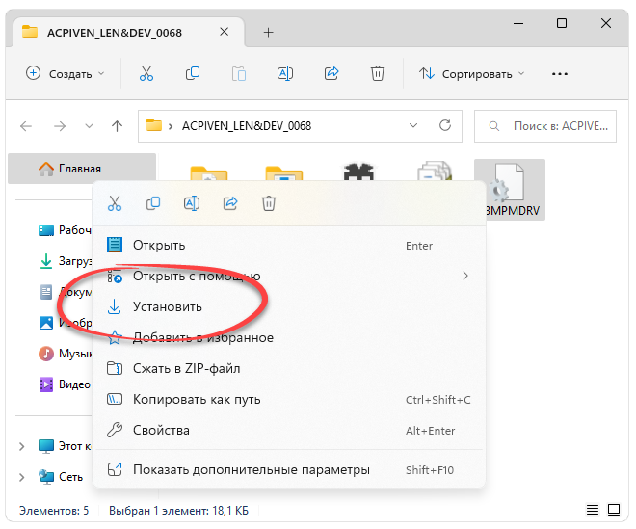Click the Share icon in the context menu

tap(230, 203)
